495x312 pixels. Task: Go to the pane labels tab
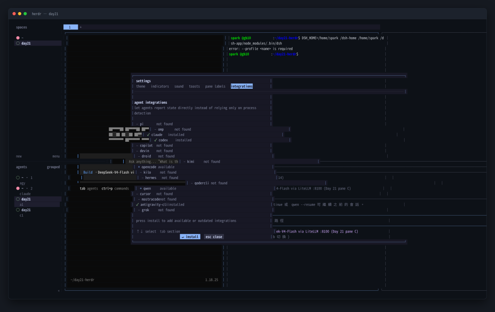(x=215, y=86)
